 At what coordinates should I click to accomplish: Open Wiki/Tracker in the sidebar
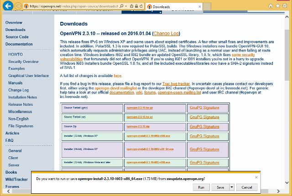(16, 180)
